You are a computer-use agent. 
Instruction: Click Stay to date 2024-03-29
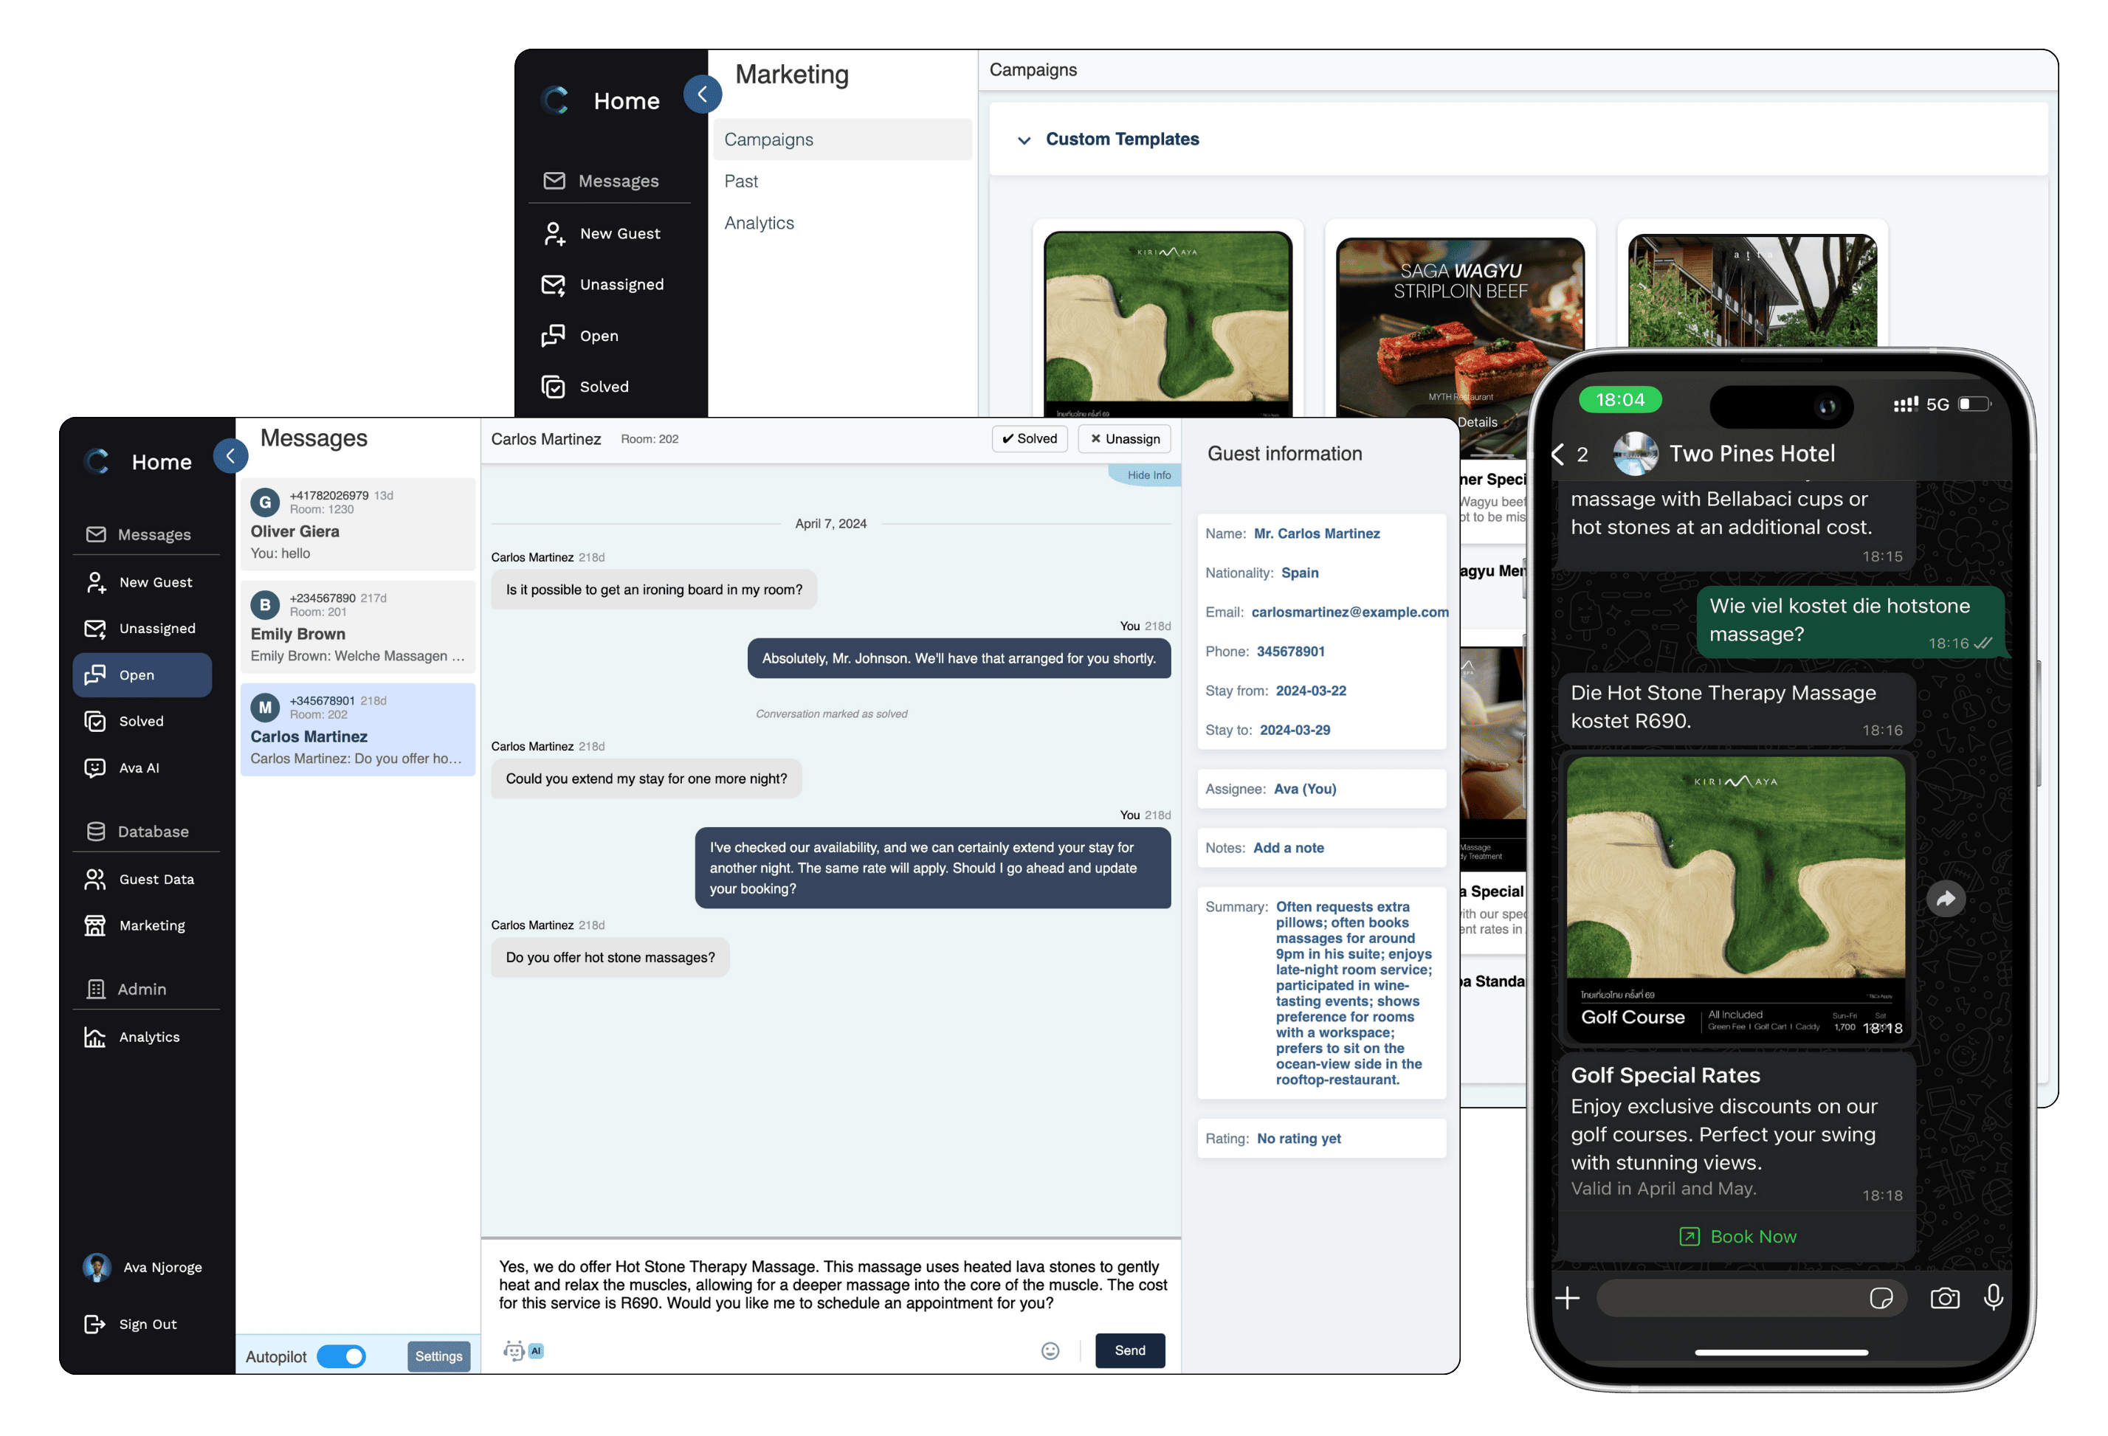point(1295,730)
